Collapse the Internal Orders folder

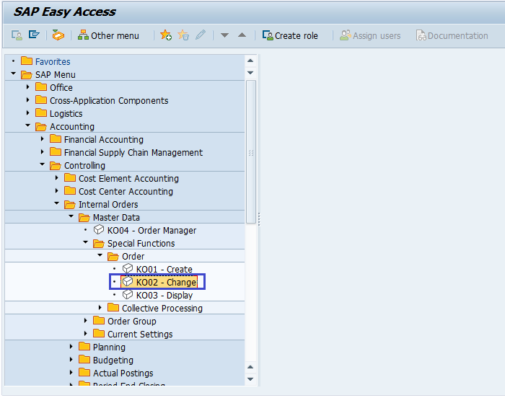tap(57, 203)
